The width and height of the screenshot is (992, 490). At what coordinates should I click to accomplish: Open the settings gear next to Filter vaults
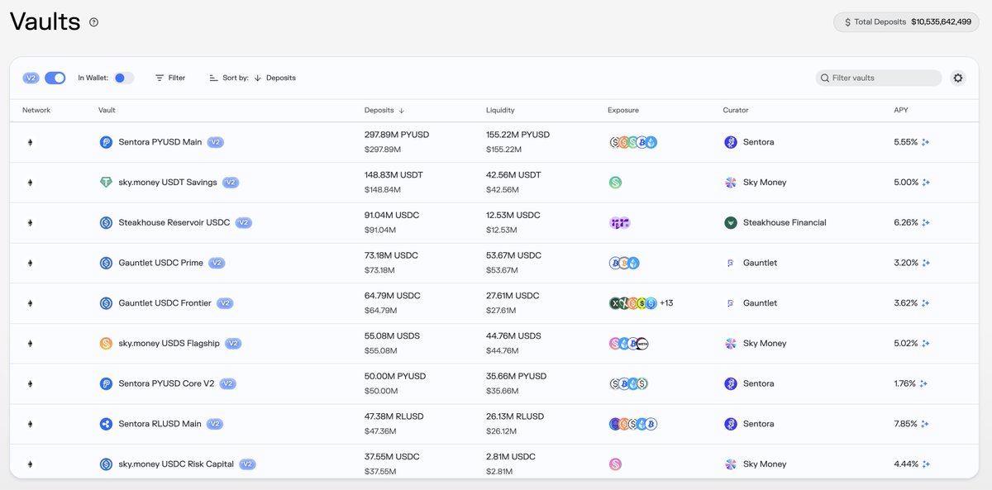[x=958, y=78]
